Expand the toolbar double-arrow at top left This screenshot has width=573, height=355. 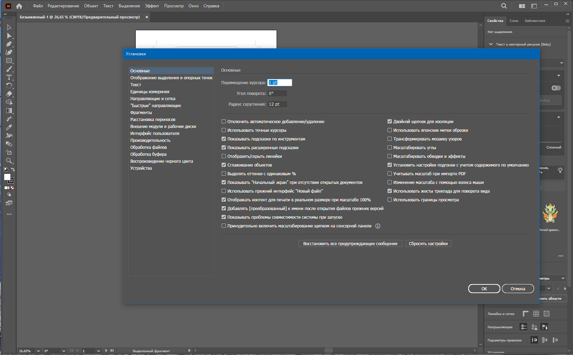coord(5,14)
